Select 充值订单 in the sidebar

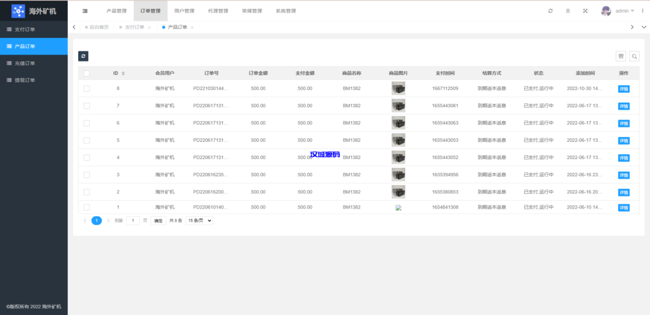[x=25, y=63]
